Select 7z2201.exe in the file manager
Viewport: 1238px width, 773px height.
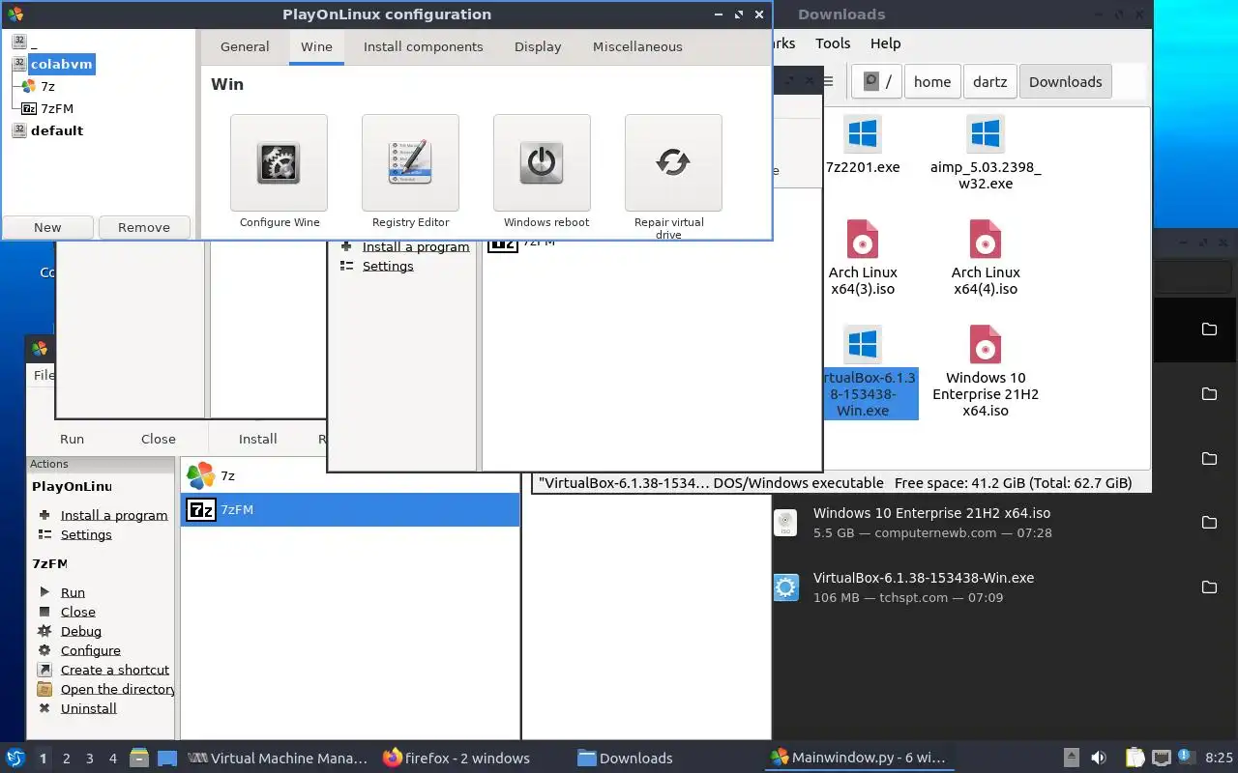[x=863, y=146]
